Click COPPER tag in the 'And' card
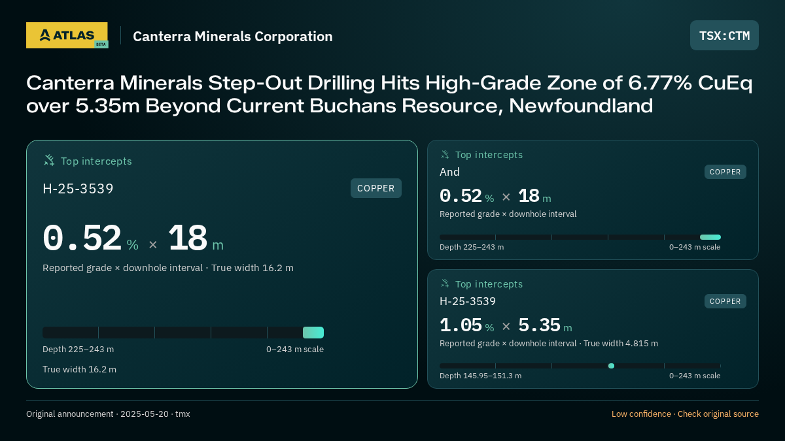Image resolution: width=785 pixels, height=441 pixels. point(725,172)
